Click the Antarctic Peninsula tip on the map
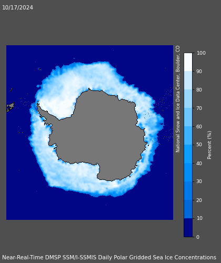221x263 pixels. pyautogui.click(x=38, y=104)
